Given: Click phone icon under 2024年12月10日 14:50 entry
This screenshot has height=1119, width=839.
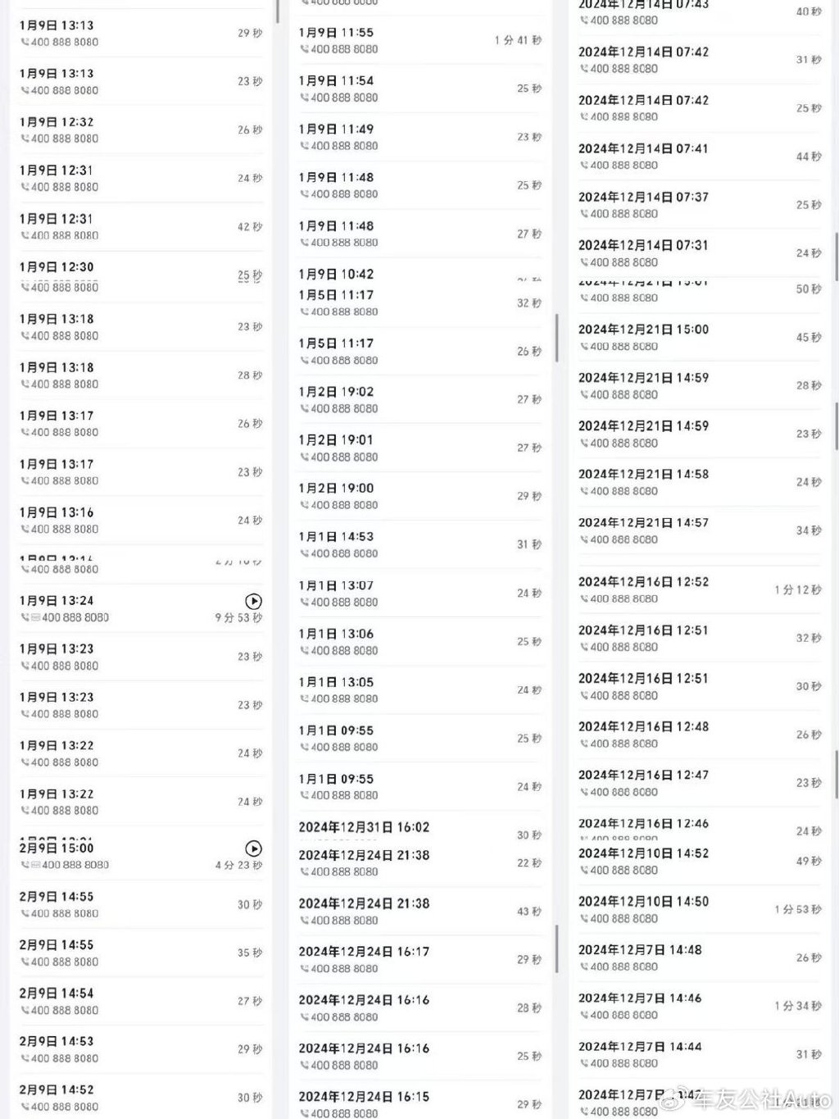Looking at the screenshot, I should (584, 919).
